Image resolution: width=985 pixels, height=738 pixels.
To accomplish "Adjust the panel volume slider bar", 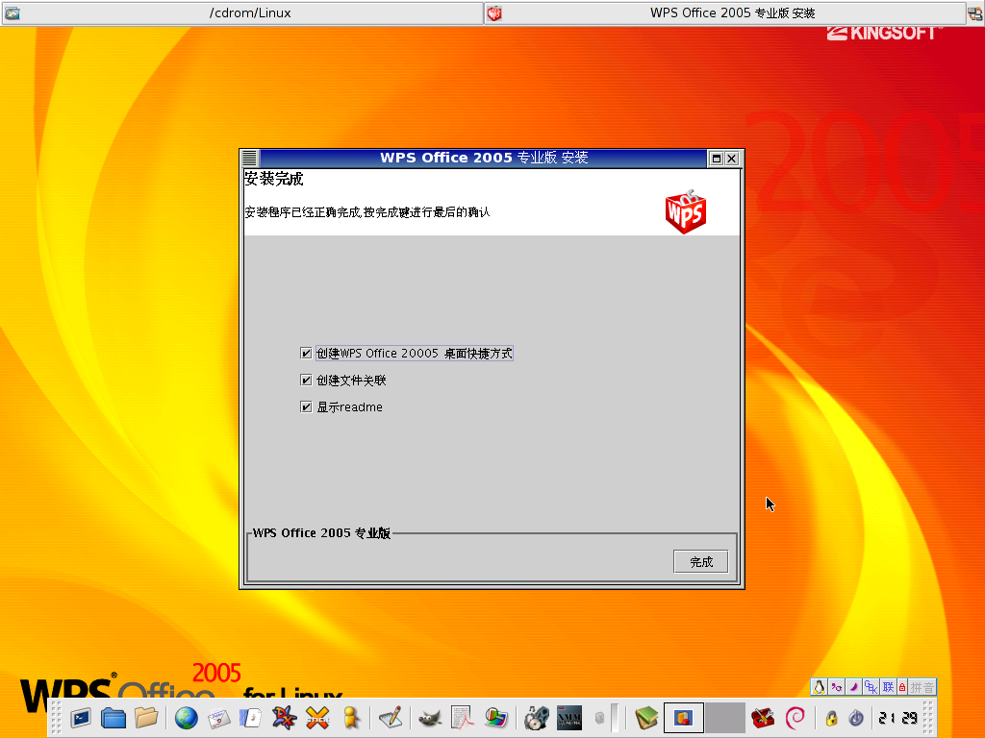I will 615,718.
